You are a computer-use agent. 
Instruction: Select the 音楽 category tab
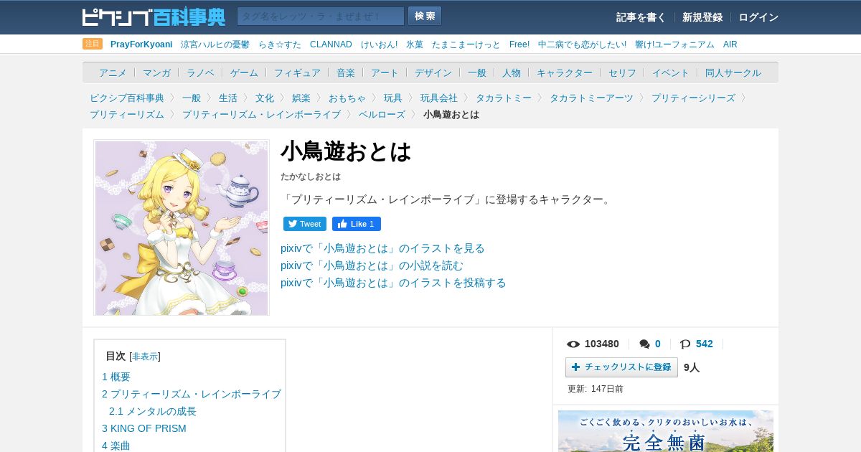(x=346, y=72)
